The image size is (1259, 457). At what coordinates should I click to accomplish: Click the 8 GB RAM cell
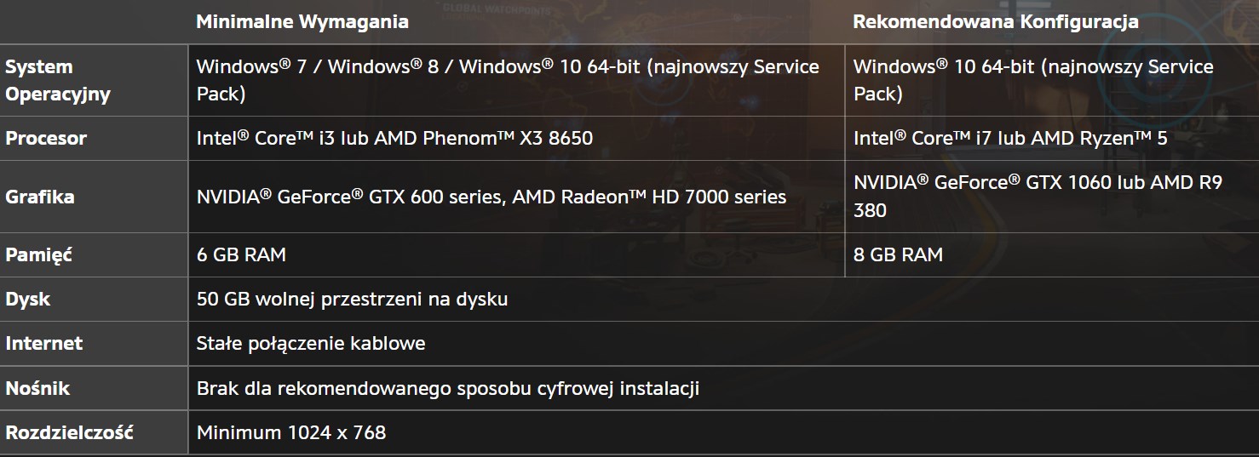[898, 254]
